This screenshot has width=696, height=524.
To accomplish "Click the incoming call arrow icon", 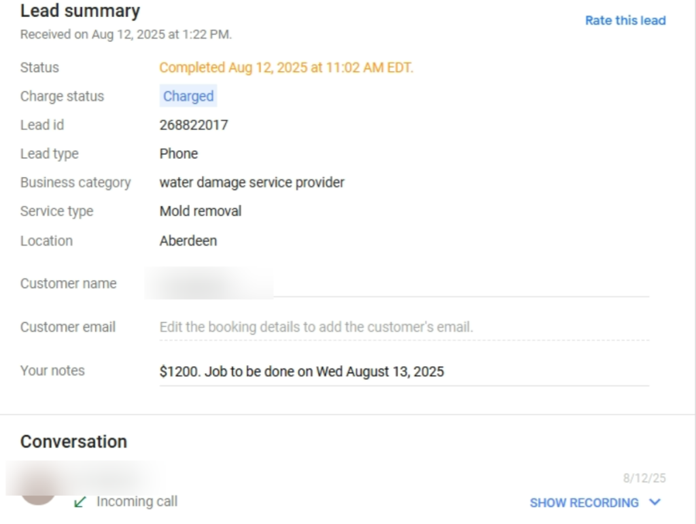I will (x=80, y=502).
